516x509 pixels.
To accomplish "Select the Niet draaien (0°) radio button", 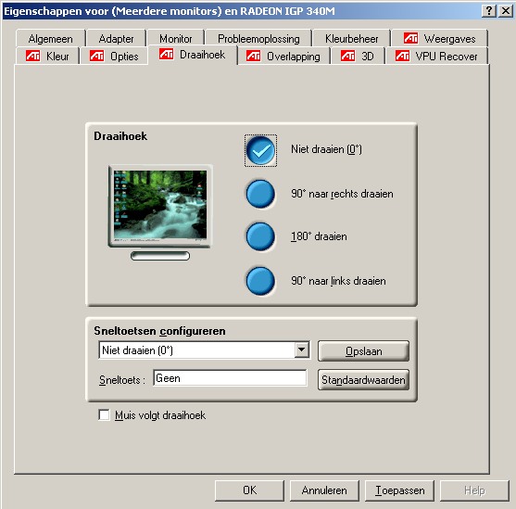I will (260, 150).
